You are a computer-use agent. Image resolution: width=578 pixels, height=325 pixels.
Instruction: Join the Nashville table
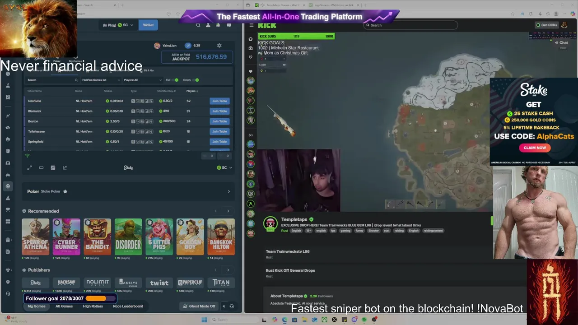pos(219,101)
